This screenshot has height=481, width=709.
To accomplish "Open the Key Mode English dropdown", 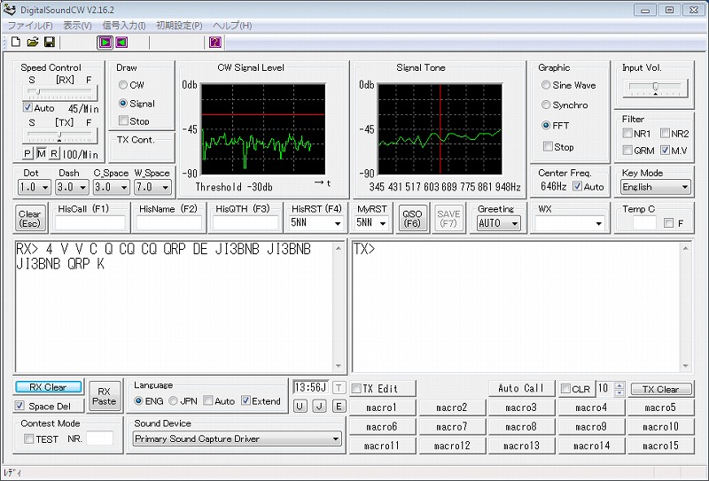I will [x=655, y=187].
